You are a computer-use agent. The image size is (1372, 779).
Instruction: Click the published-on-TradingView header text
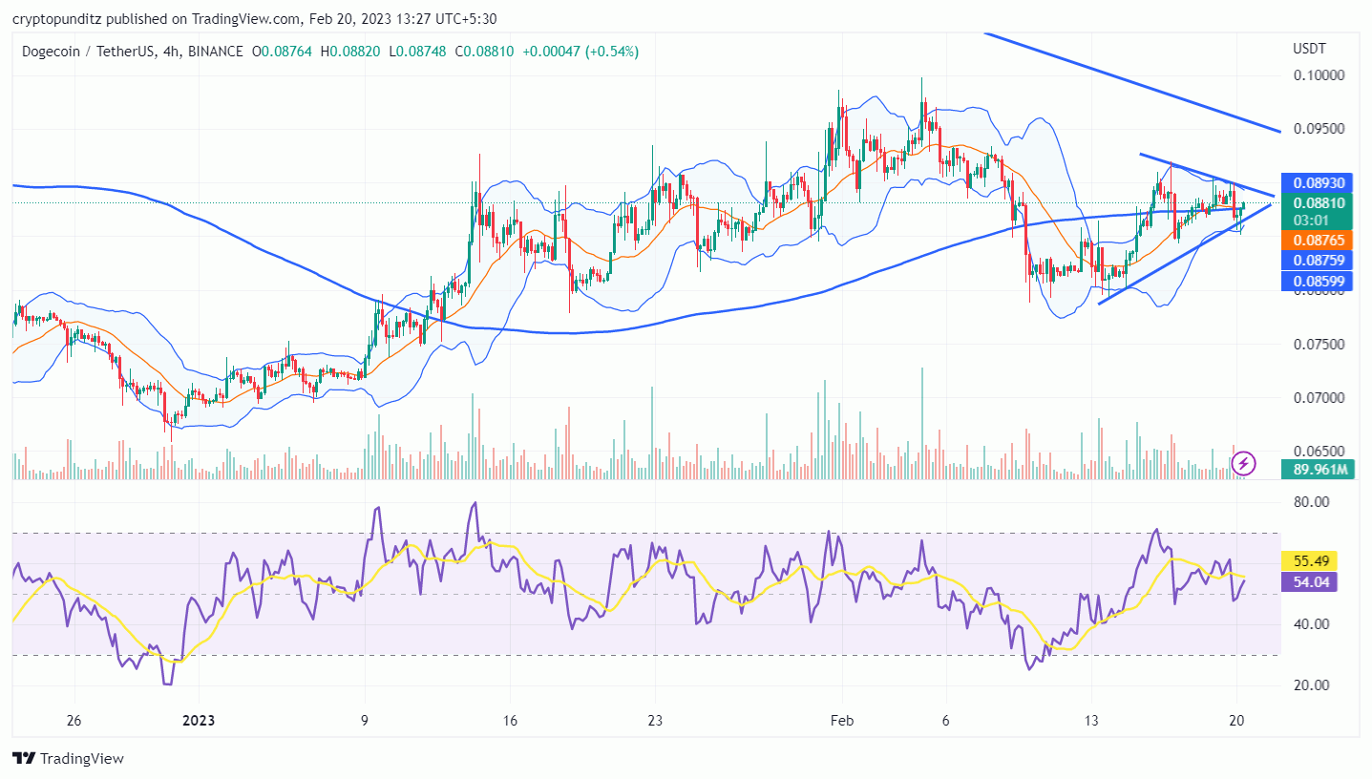(254, 19)
